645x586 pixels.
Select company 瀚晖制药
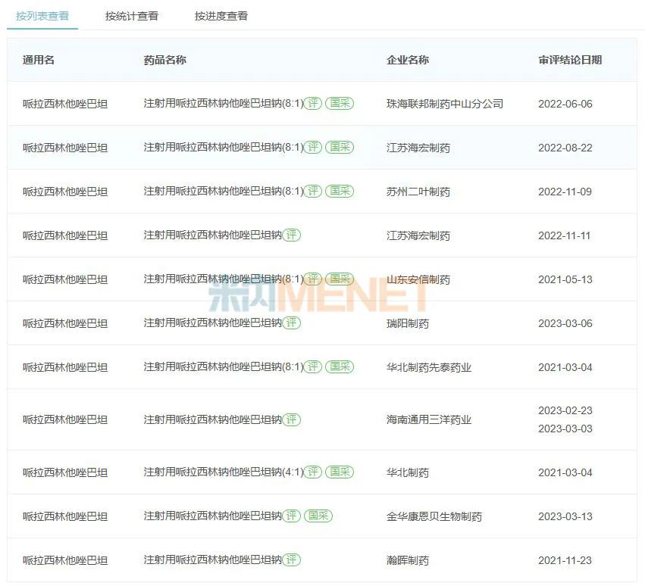click(x=408, y=560)
